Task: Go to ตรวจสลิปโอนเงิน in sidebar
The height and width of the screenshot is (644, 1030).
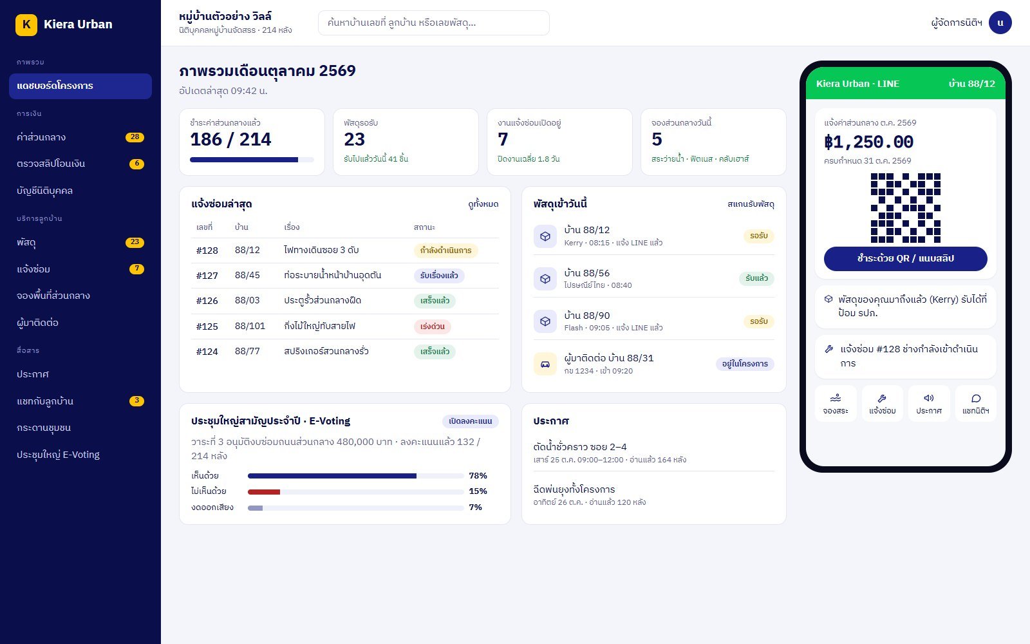Action: [80, 164]
